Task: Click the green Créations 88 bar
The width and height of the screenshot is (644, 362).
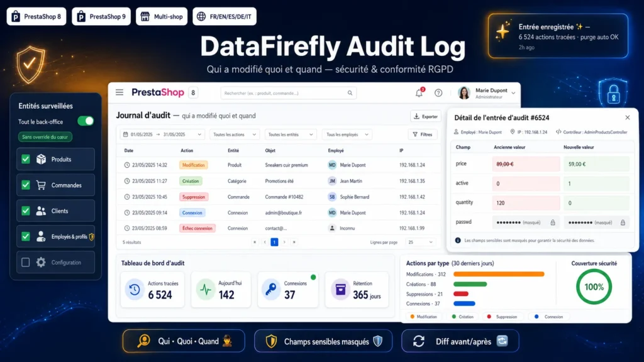Action: [470, 284]
